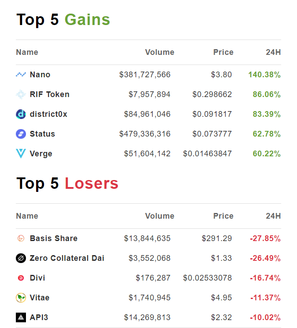The height and width of the screenshot is (328, 297).
Task: Sort losers table by Name header
Action: click(27, 216)
